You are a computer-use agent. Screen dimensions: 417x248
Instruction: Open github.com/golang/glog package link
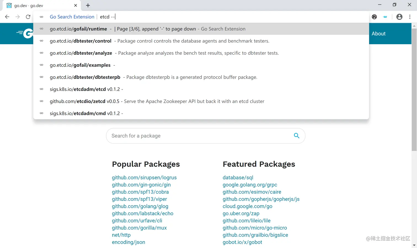140,206
